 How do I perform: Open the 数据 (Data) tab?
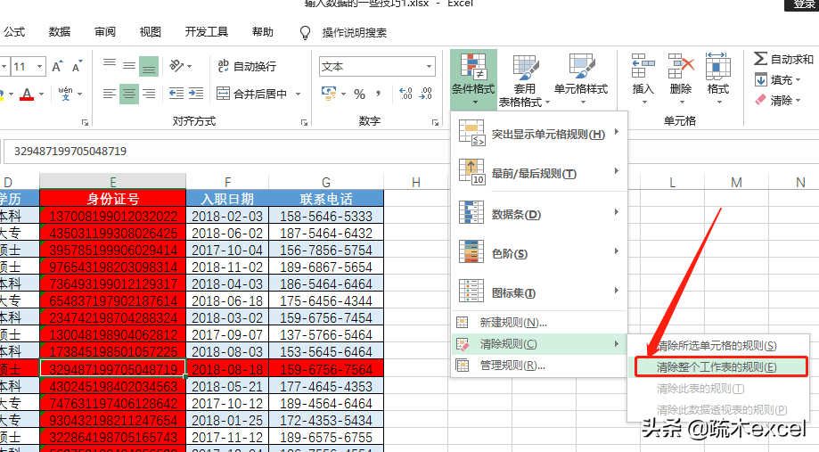(x=60, y=32)
